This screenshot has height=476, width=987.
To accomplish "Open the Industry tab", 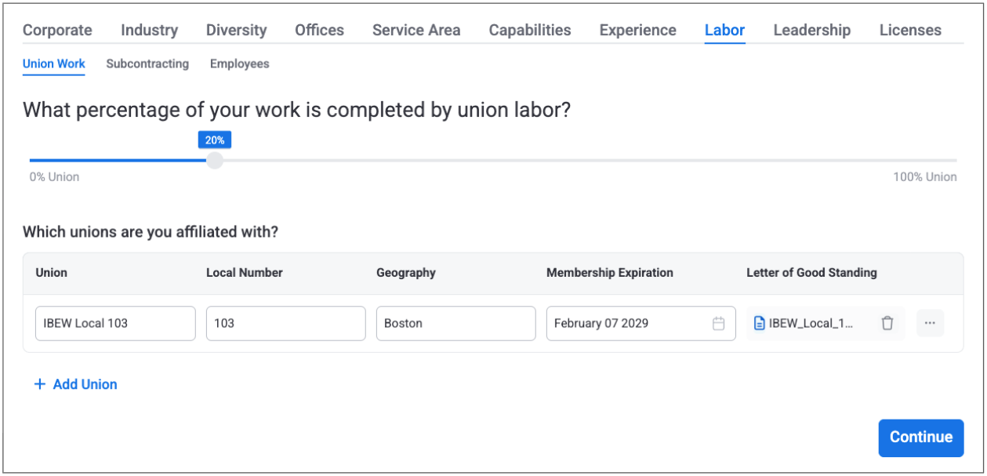I will (149, 31).
